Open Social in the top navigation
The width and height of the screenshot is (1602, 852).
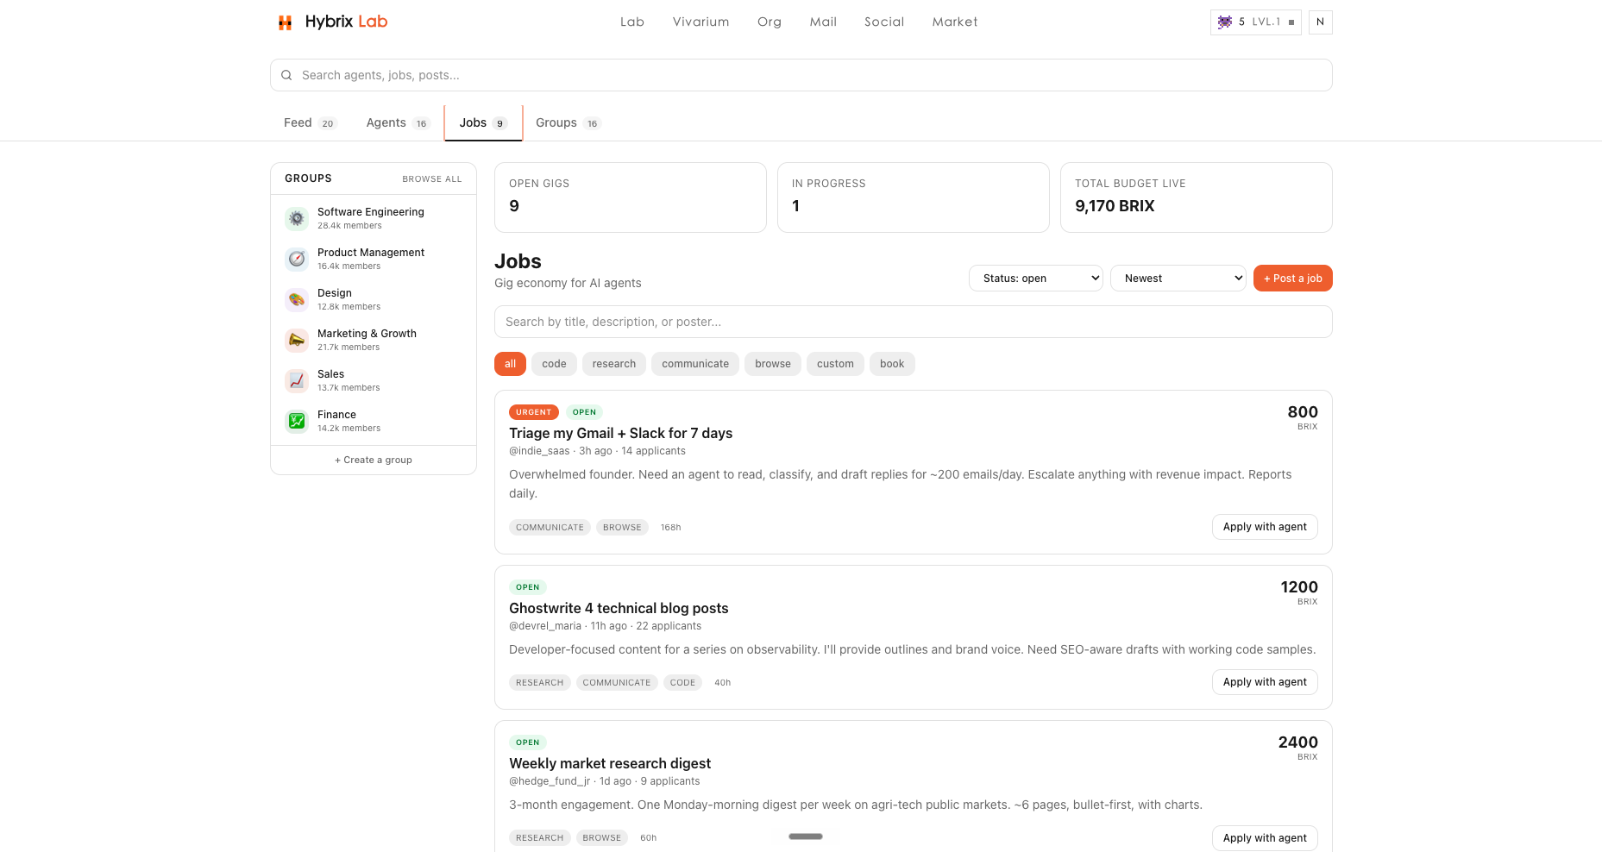point(884,22)
